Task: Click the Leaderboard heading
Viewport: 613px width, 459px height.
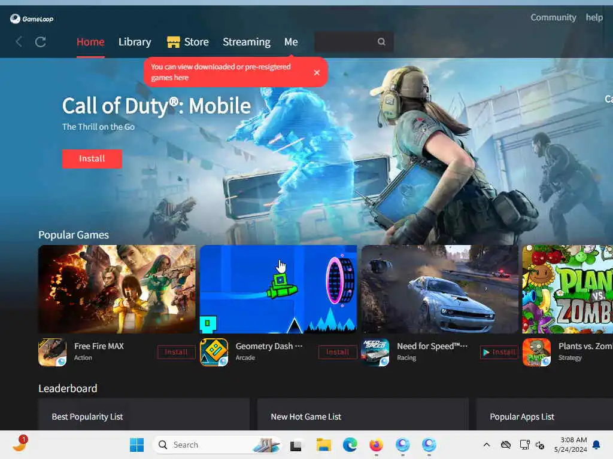Action: [x=68, y=388]
